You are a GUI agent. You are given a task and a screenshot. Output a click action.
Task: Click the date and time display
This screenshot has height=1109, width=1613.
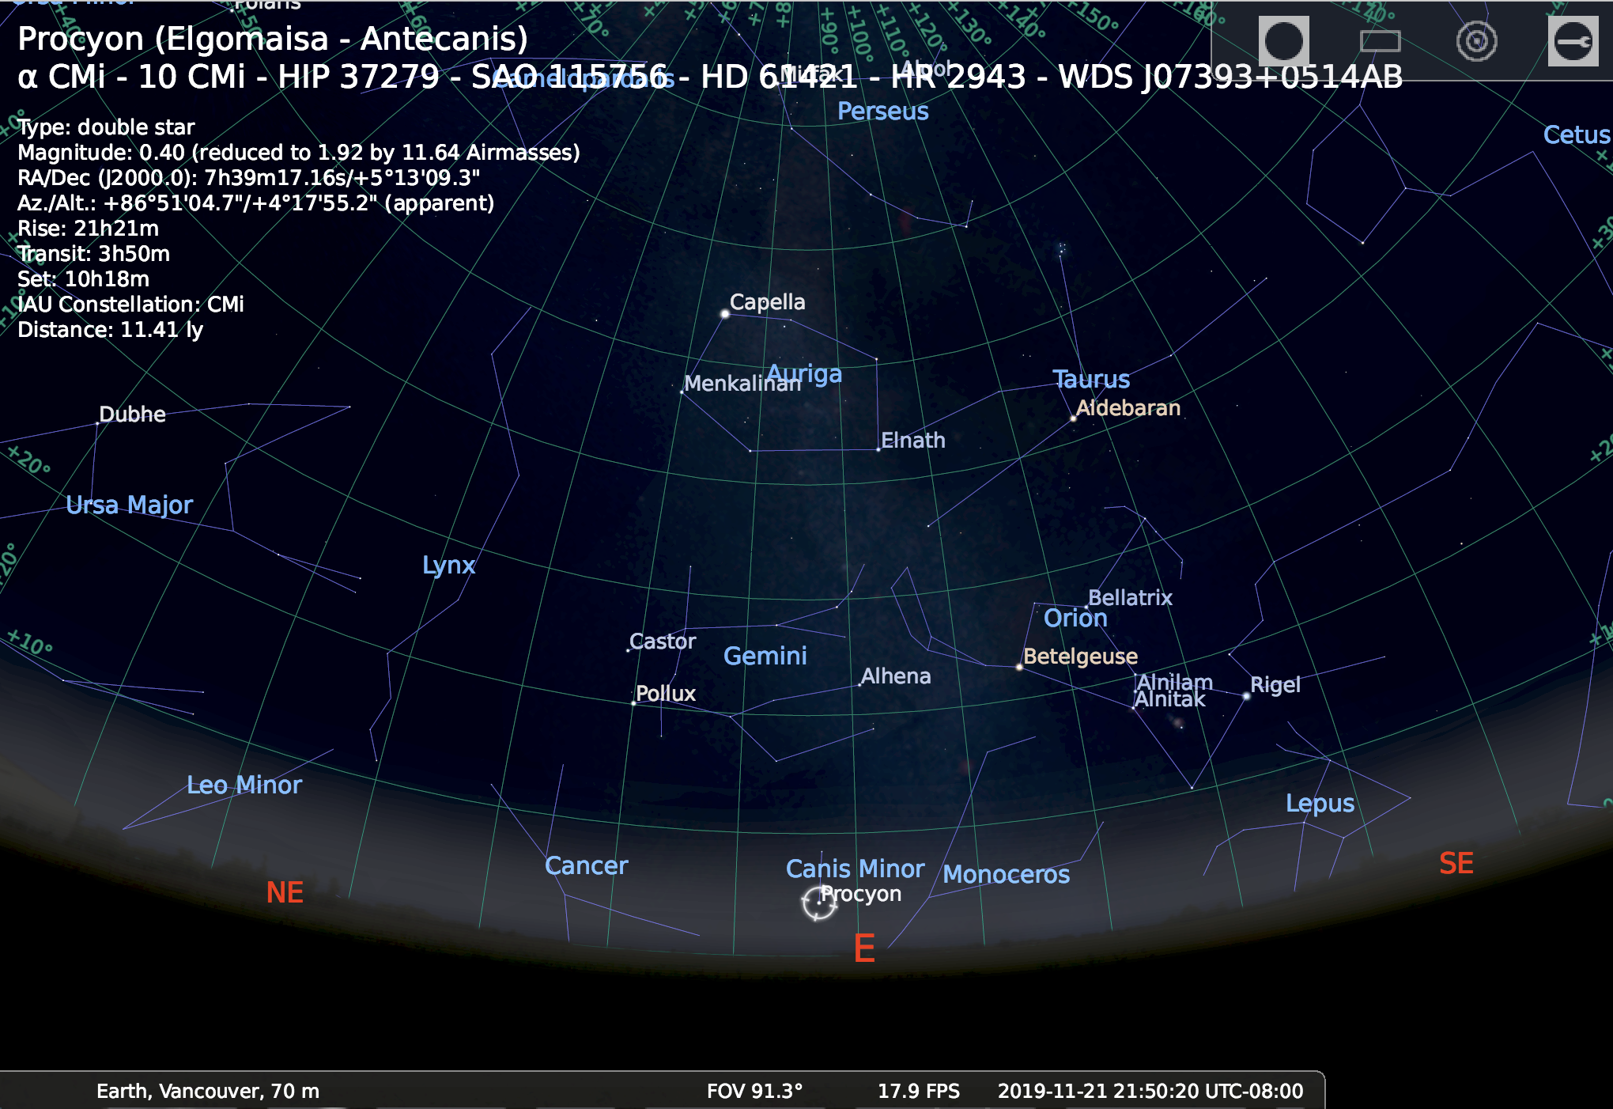coord(1150,1092)
